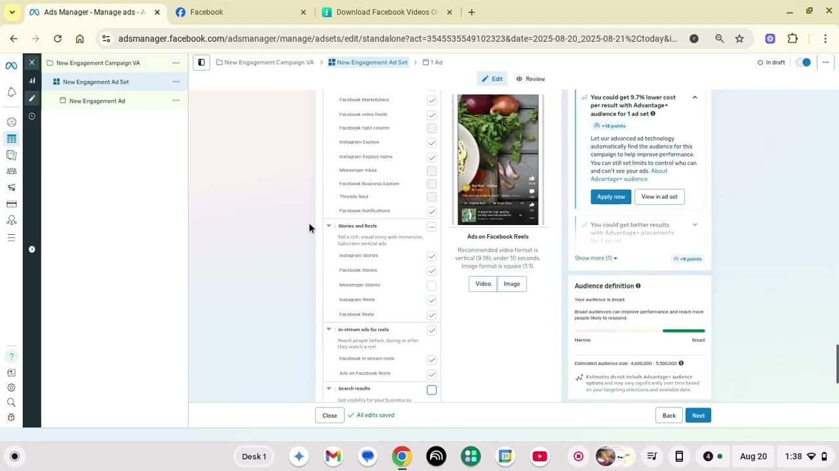Open history clock icon in dark strip
Viewport: 839px width, 471px height.
(31, 116)
